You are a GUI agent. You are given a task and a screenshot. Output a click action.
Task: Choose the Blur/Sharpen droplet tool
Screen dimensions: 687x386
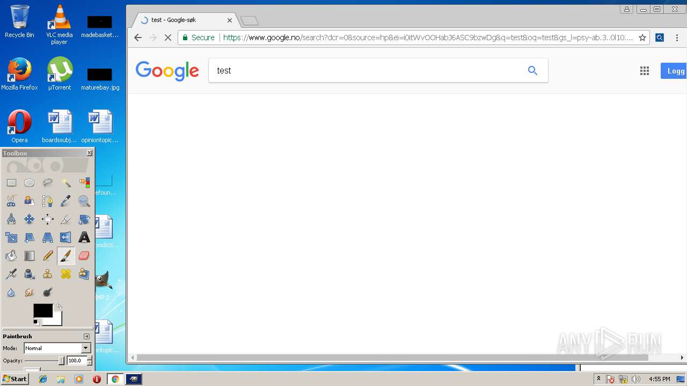pyautogui.click(x=11, y=292)
